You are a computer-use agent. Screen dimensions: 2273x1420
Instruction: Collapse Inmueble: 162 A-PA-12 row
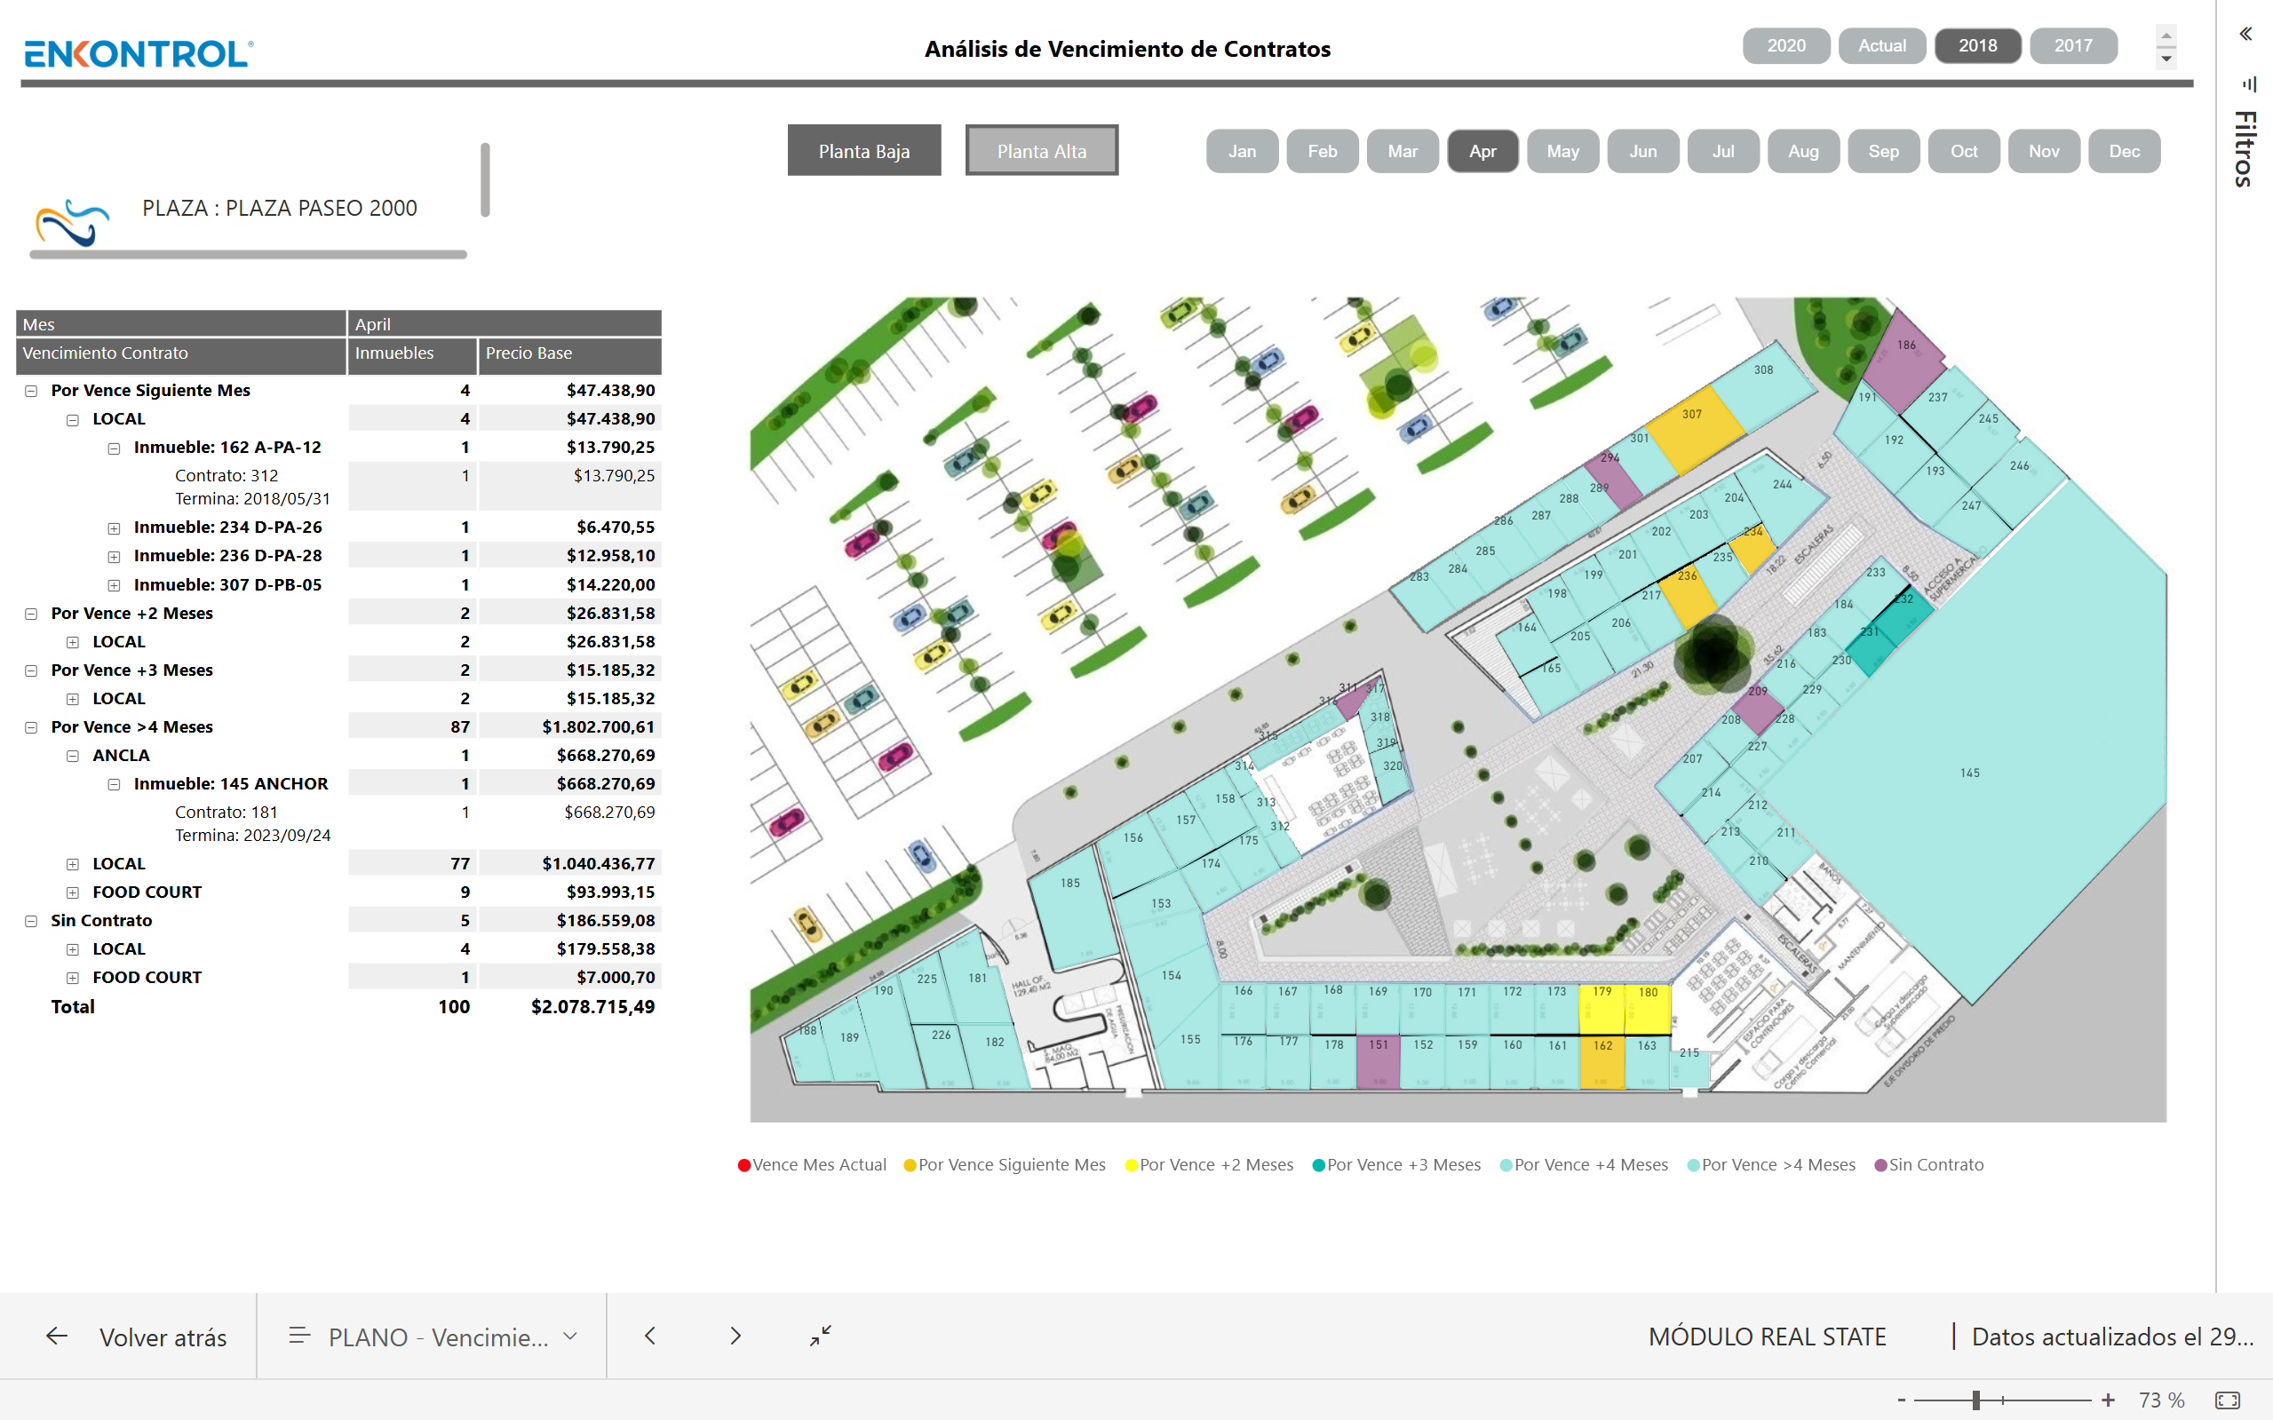tap(114, 448)
